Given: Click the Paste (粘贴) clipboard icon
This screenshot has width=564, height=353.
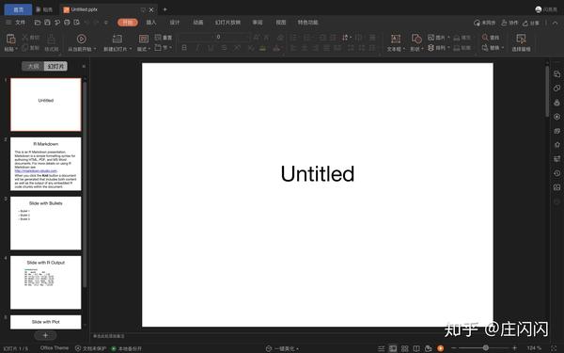Looking at the screenshot, I should (10, 39).
